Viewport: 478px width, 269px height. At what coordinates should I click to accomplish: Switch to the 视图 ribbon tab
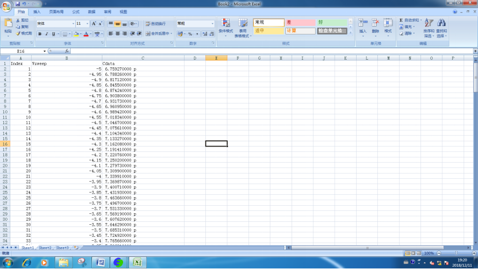pyautogui.click(x=124, y=12)
